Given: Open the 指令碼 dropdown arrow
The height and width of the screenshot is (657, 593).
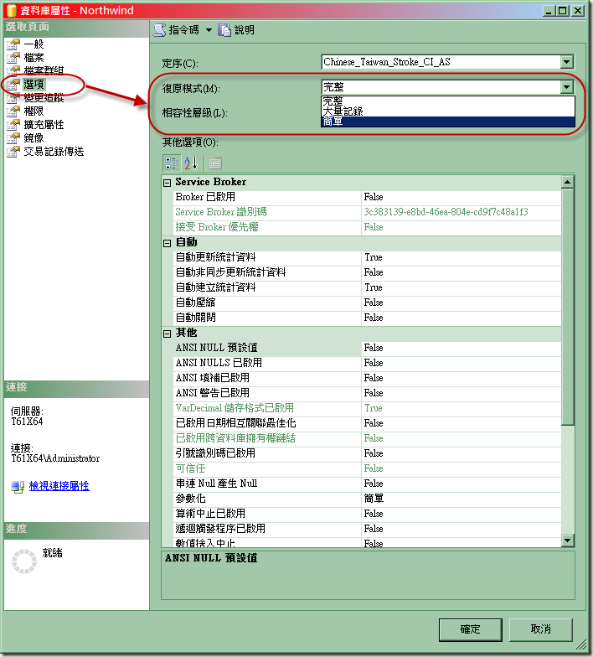Looking at the screenshot, I should [209, 30].
